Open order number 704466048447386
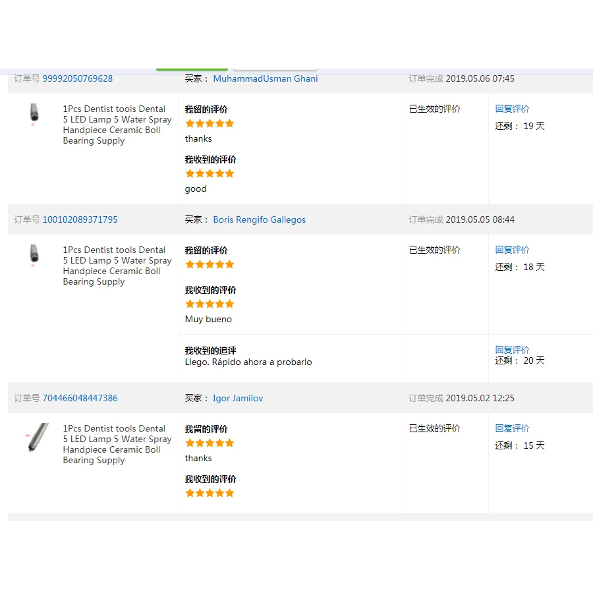 click(x=80, y=398)
